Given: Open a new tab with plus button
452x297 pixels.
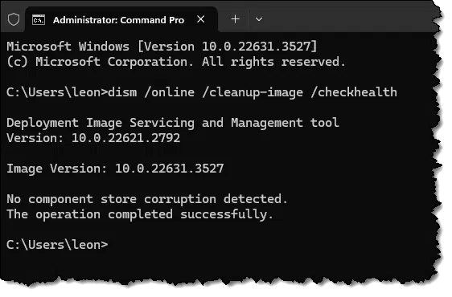Looking at the screenshot, I should point(235,19).
